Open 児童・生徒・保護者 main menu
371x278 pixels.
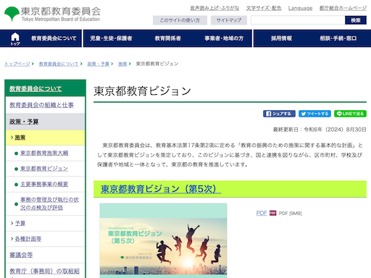[111, 38]
